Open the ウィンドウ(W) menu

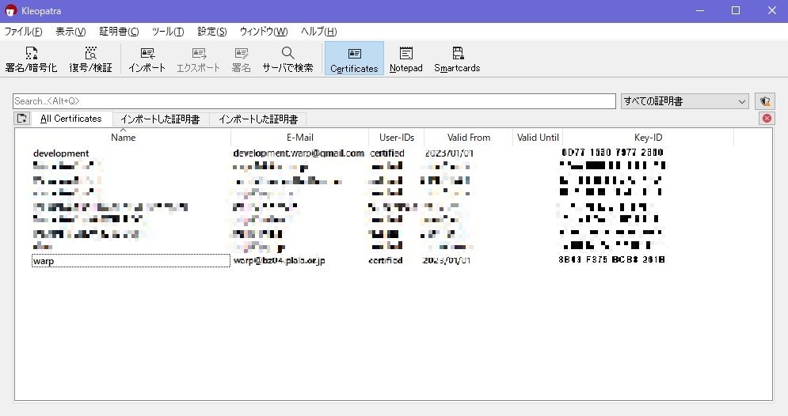pyautogui.click(x=264, y=32)
